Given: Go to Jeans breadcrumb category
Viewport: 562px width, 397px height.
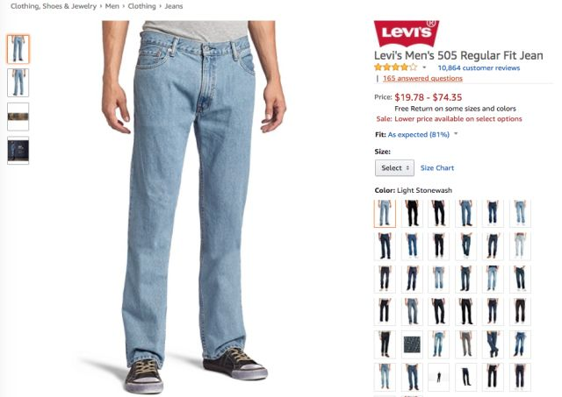Looking at the screenshot, I should pyautogui.click(x=174, y=6).
